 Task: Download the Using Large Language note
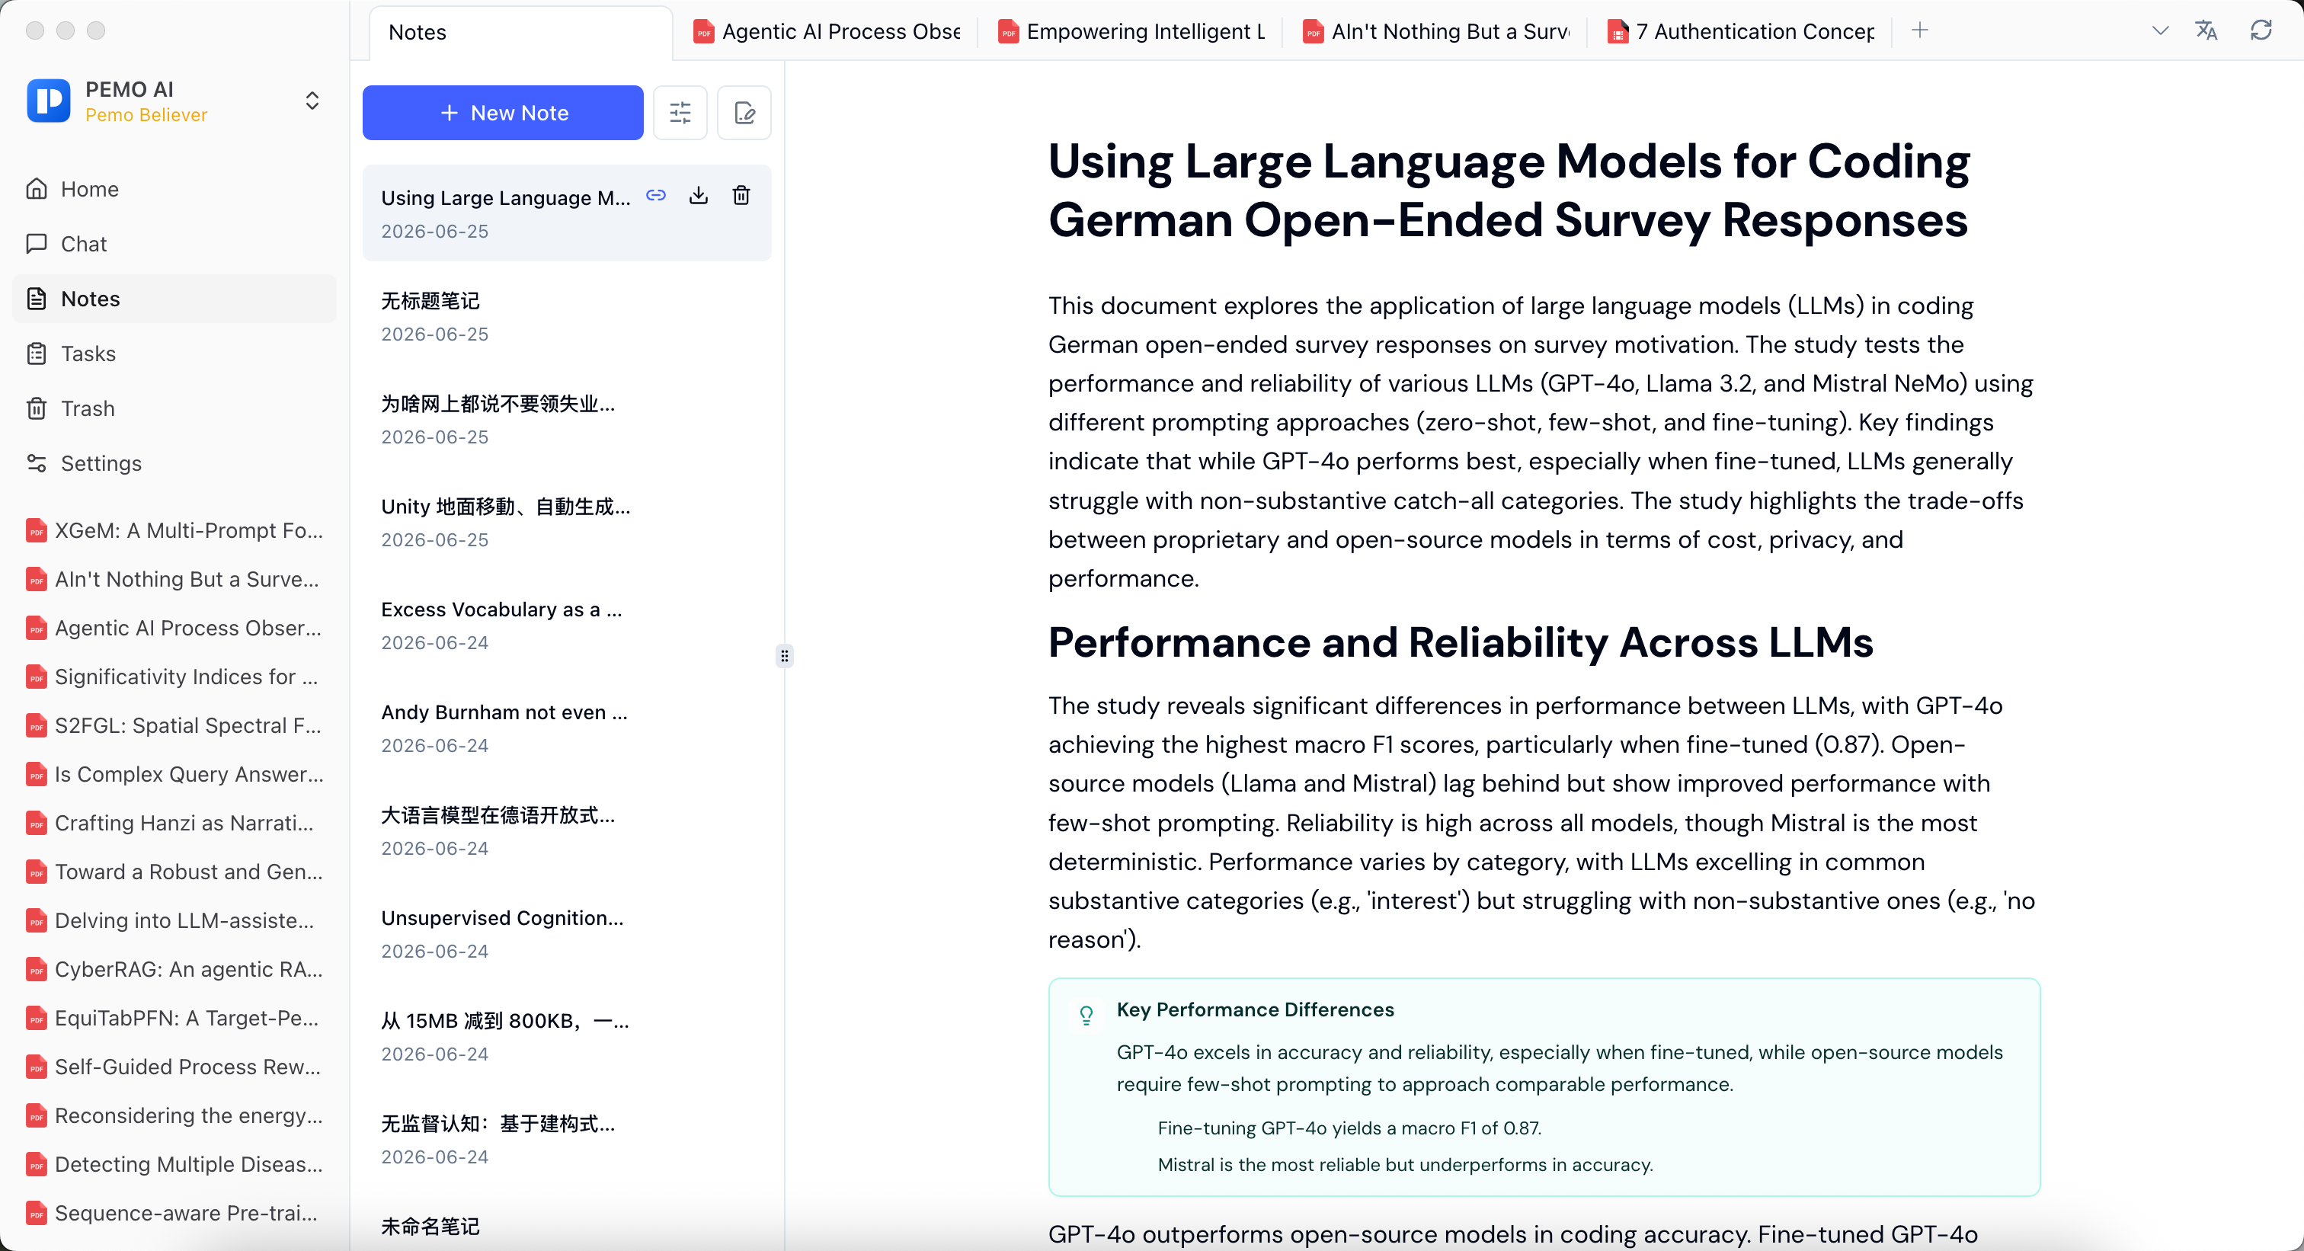click(699, 195)
